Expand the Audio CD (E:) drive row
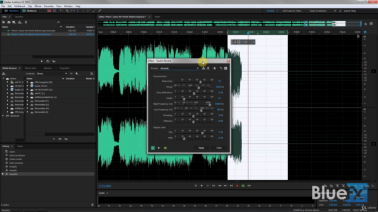The height and width of the screenshot is (212, 378). [27, 86]
